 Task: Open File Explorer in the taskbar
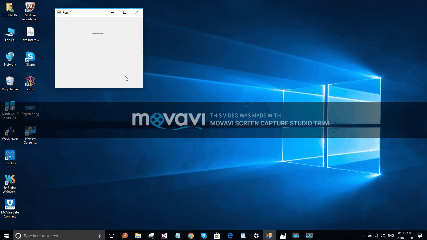pos(138,236)
